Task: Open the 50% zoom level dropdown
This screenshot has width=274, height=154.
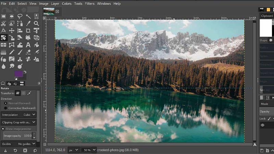Action: click(x=89, y=150)
